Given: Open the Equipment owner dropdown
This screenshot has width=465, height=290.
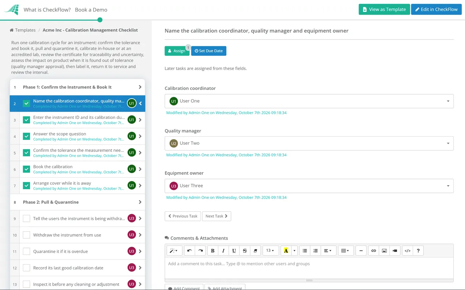Looking at the screenshot, I should [x=309, y=186].
